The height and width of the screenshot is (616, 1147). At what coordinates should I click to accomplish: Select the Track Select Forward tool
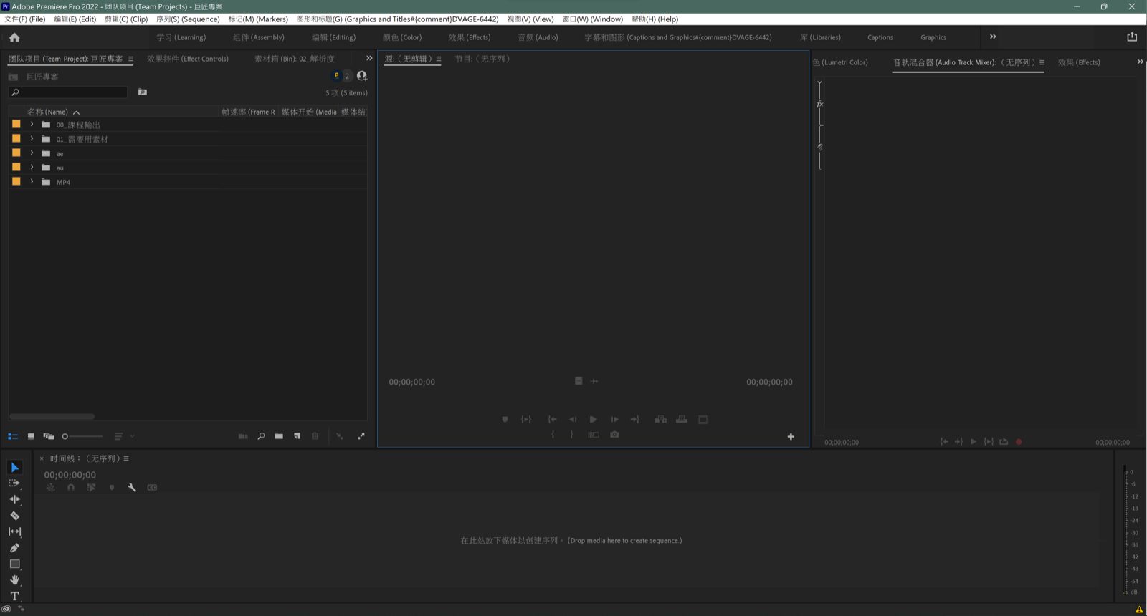[x=14, y=483]
